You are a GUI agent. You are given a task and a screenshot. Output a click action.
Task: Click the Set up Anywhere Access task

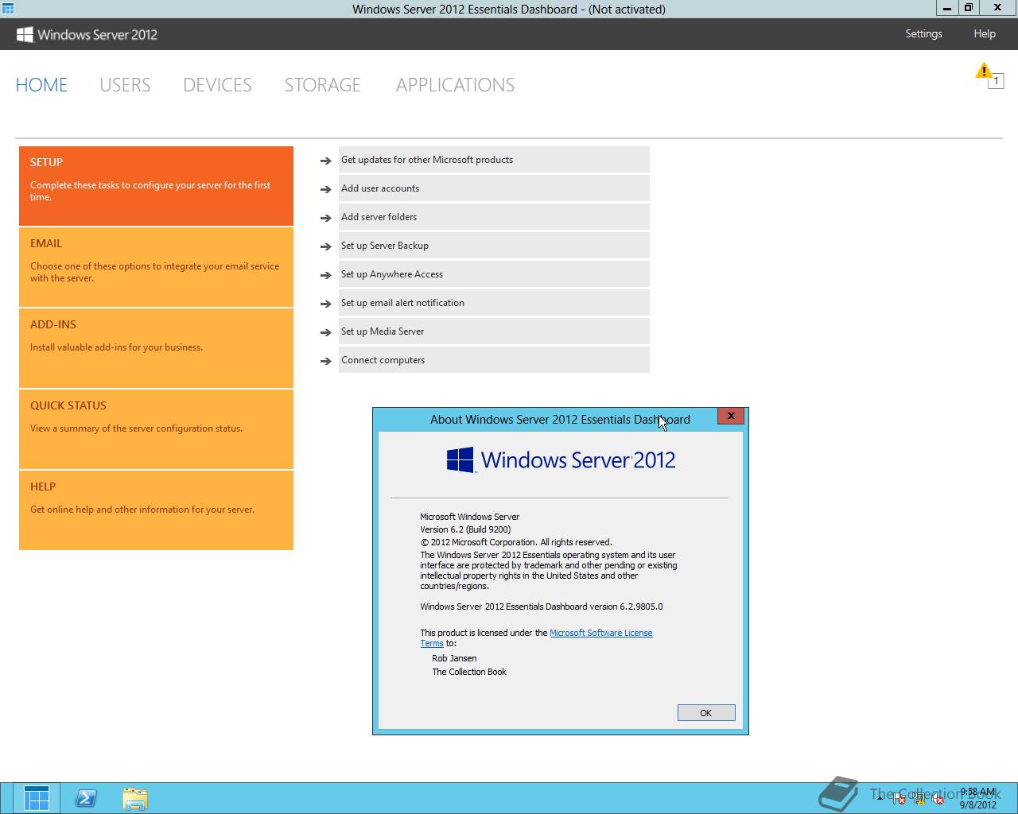click(494, 274)
